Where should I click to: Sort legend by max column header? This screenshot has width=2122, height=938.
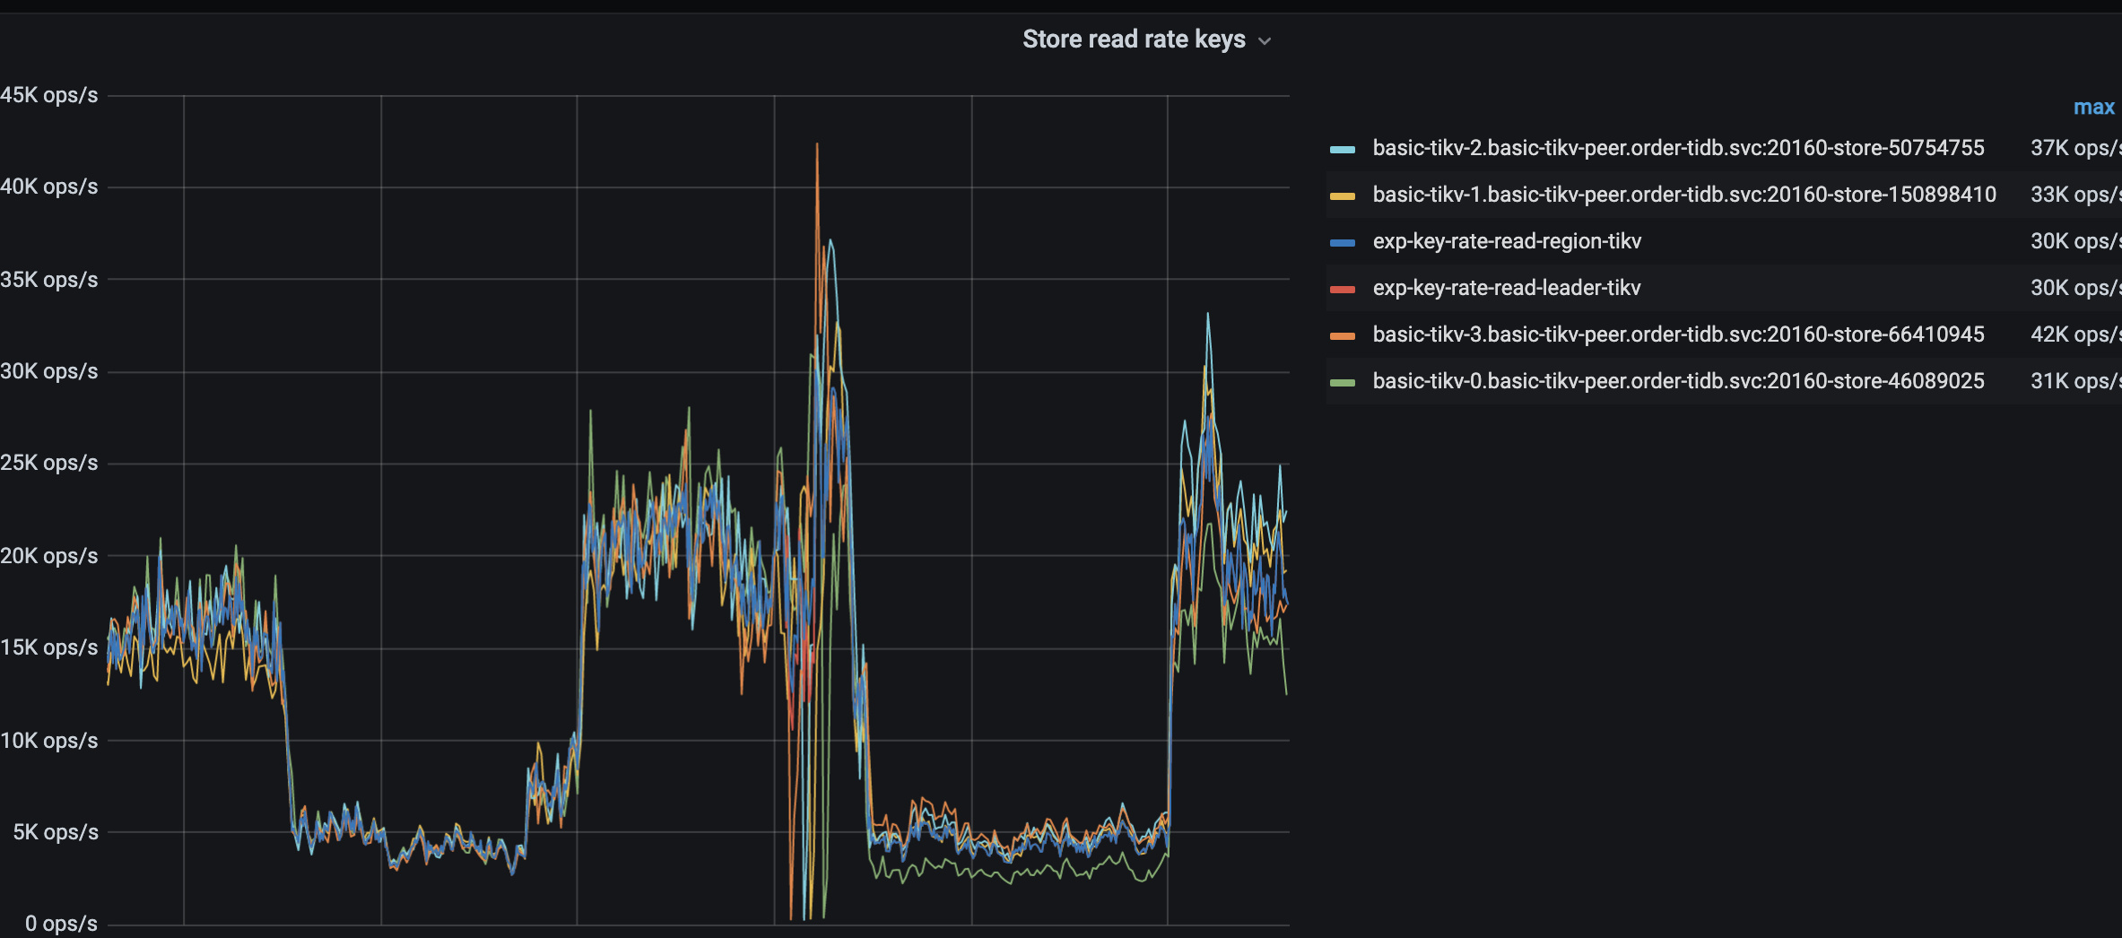[x=2094, y=108]
